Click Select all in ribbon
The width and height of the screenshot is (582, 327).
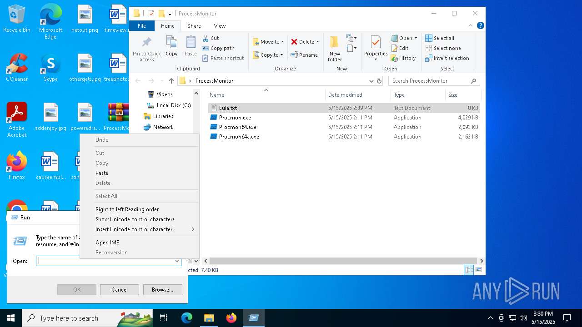440,38
